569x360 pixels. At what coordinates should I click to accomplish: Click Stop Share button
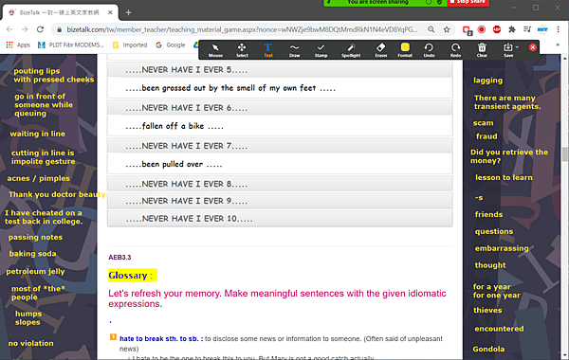[468, 2]
